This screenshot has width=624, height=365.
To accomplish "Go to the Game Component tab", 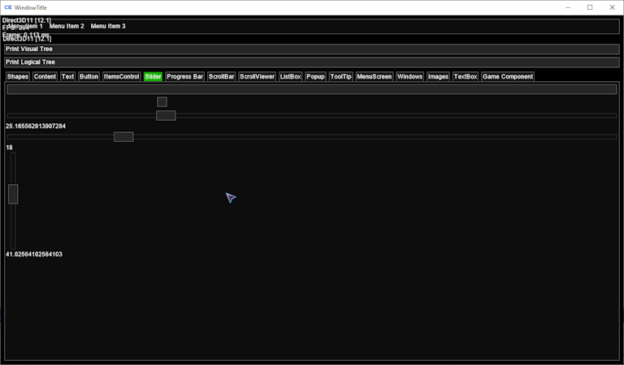I will pyautogui.click(x=508, y=76).
